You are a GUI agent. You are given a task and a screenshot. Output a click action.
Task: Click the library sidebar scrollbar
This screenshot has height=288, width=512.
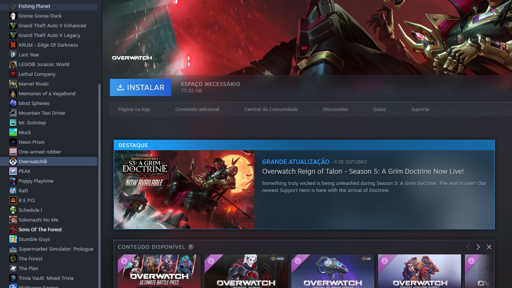pyautogui.click(x=99, y=186)
